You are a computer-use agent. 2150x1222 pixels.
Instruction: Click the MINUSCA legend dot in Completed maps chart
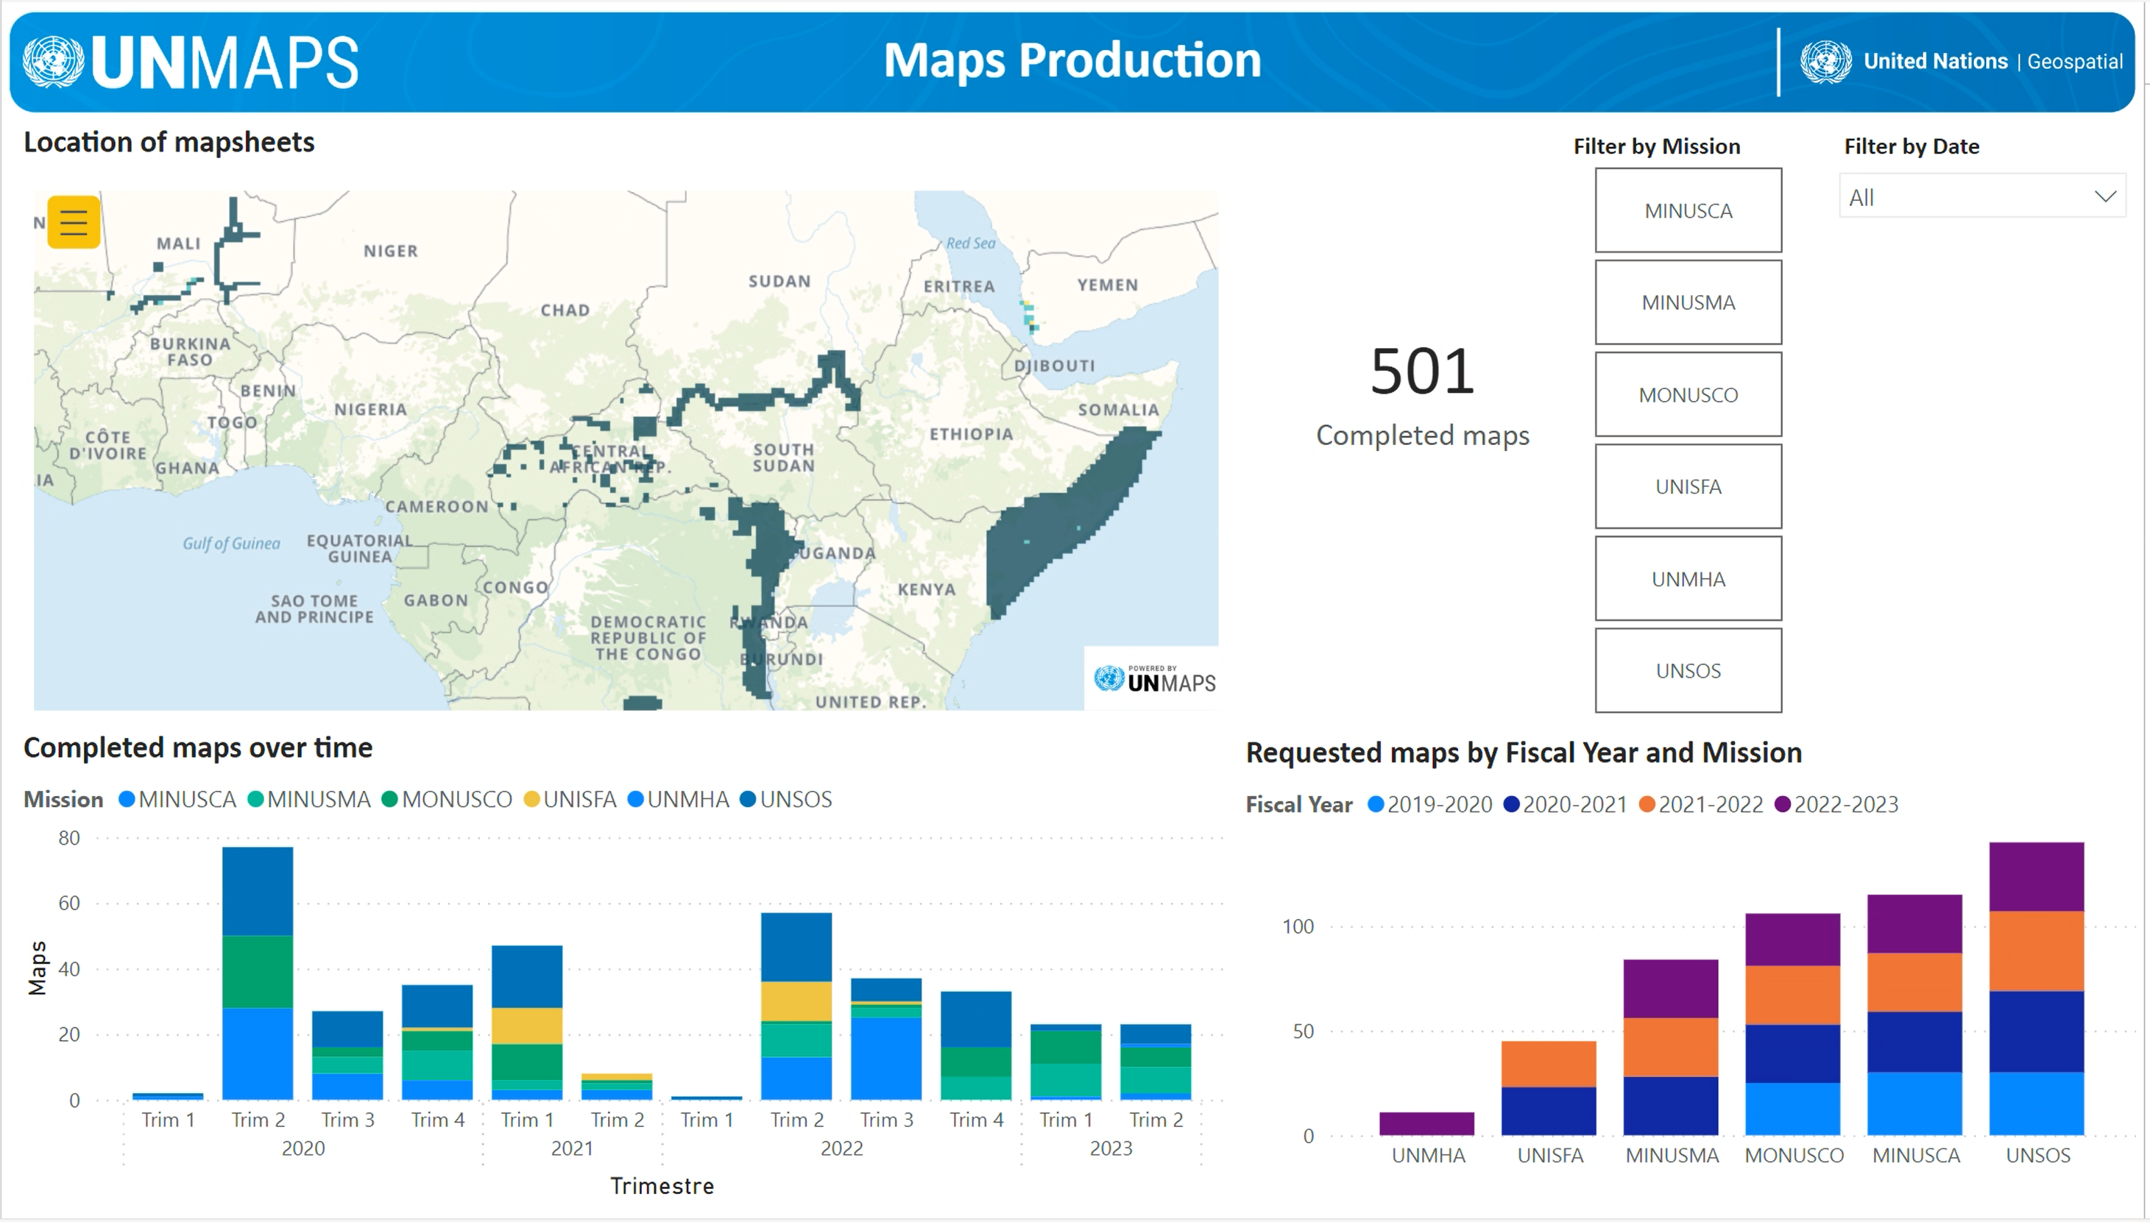coord(127,799)
